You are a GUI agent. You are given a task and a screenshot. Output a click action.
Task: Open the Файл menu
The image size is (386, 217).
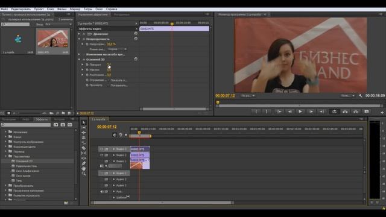point(4,9)
